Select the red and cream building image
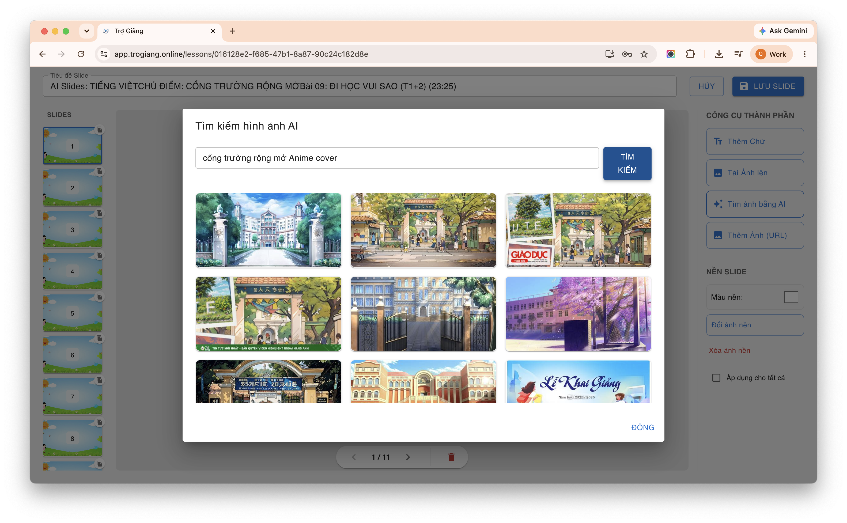This screenshot has height=523, width=847. (423, 381)
